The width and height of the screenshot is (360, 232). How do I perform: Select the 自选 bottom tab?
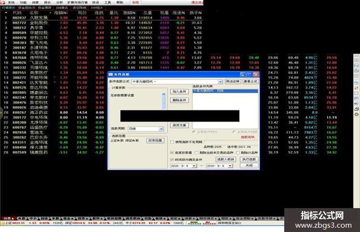(147, 218)
